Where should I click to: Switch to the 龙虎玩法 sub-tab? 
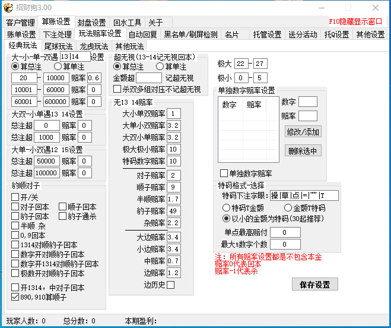(94, 46)
